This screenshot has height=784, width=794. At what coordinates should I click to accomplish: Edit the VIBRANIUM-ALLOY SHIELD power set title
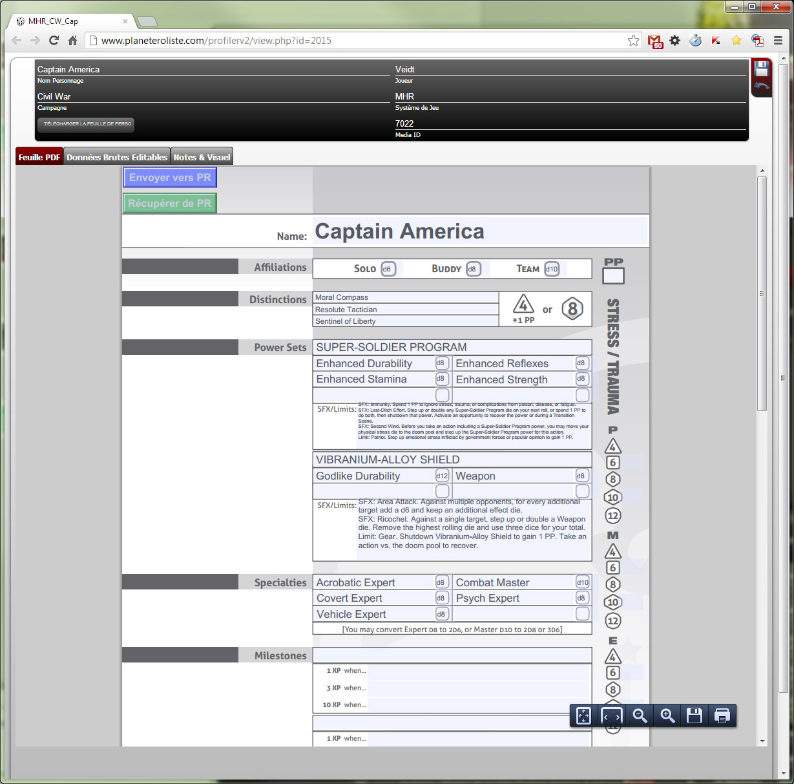pyautogui.click(x=452, y=460)
